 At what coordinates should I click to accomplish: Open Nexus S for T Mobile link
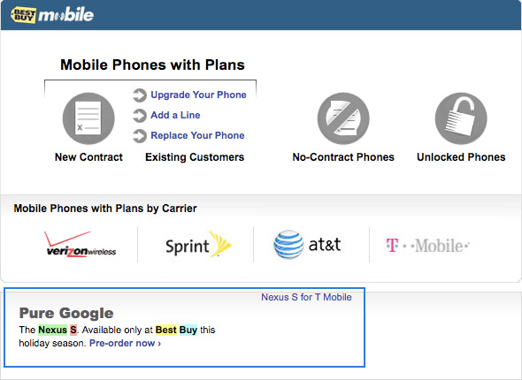coord(306,297)
